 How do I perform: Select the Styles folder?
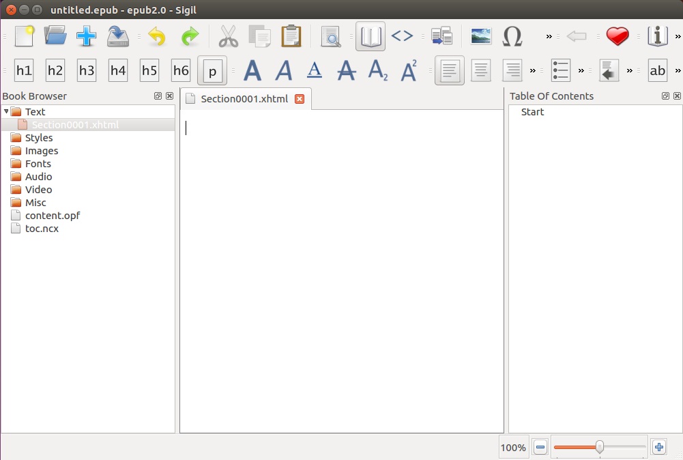39,138
